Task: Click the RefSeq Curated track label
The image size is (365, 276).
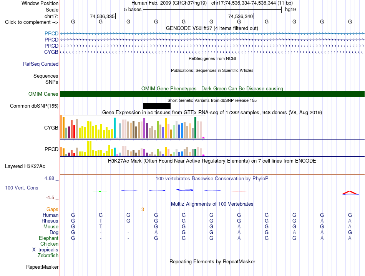Action: (x=41, y=64)
